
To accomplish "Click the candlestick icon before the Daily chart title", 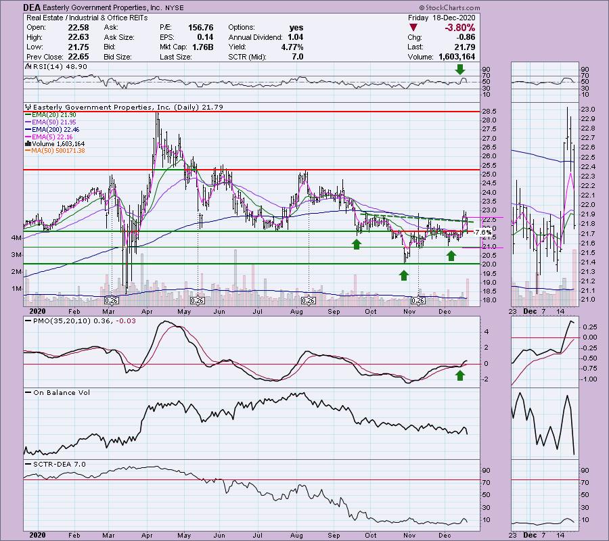I will (28, 107).
